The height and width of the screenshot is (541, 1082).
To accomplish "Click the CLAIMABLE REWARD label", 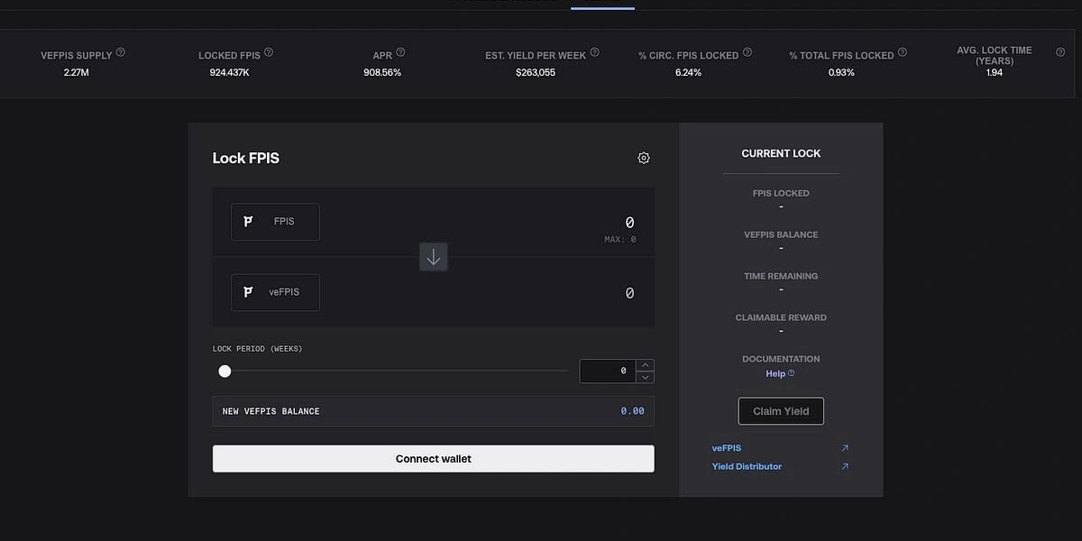I will [x=781, y=317].
